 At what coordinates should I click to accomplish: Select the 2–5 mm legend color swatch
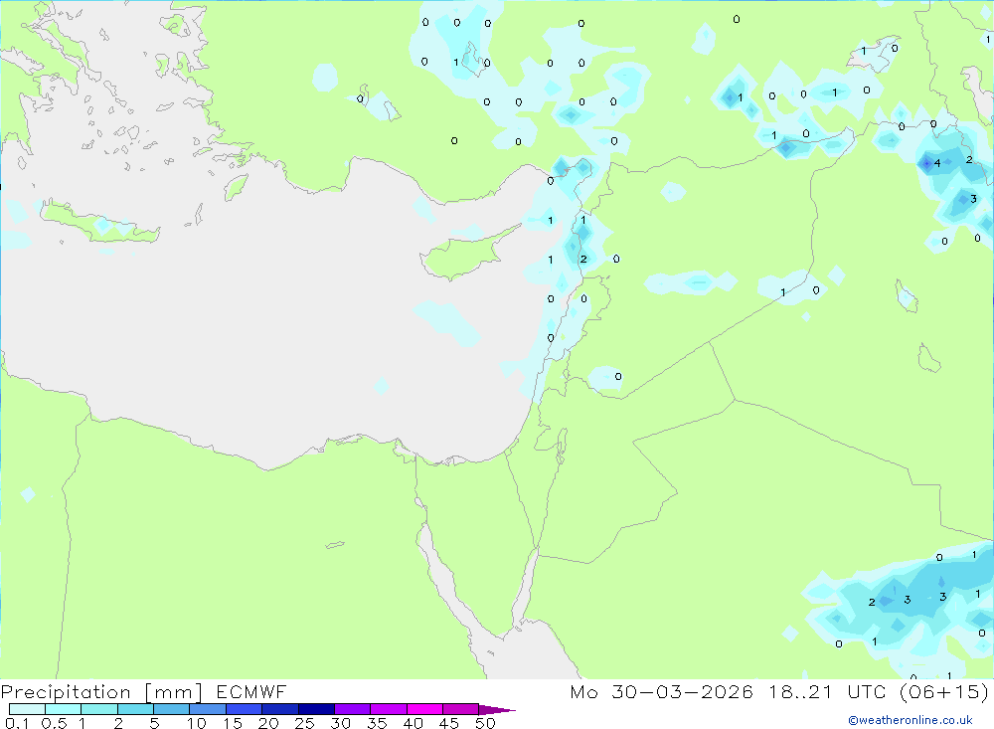point(135,709)
